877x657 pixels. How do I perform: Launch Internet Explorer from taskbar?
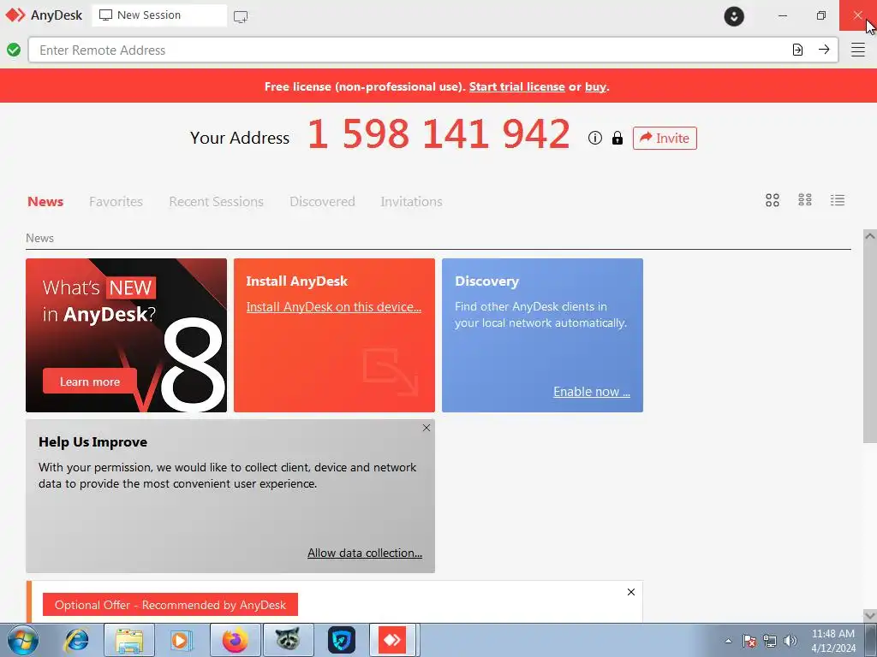[x=76, y=641]
